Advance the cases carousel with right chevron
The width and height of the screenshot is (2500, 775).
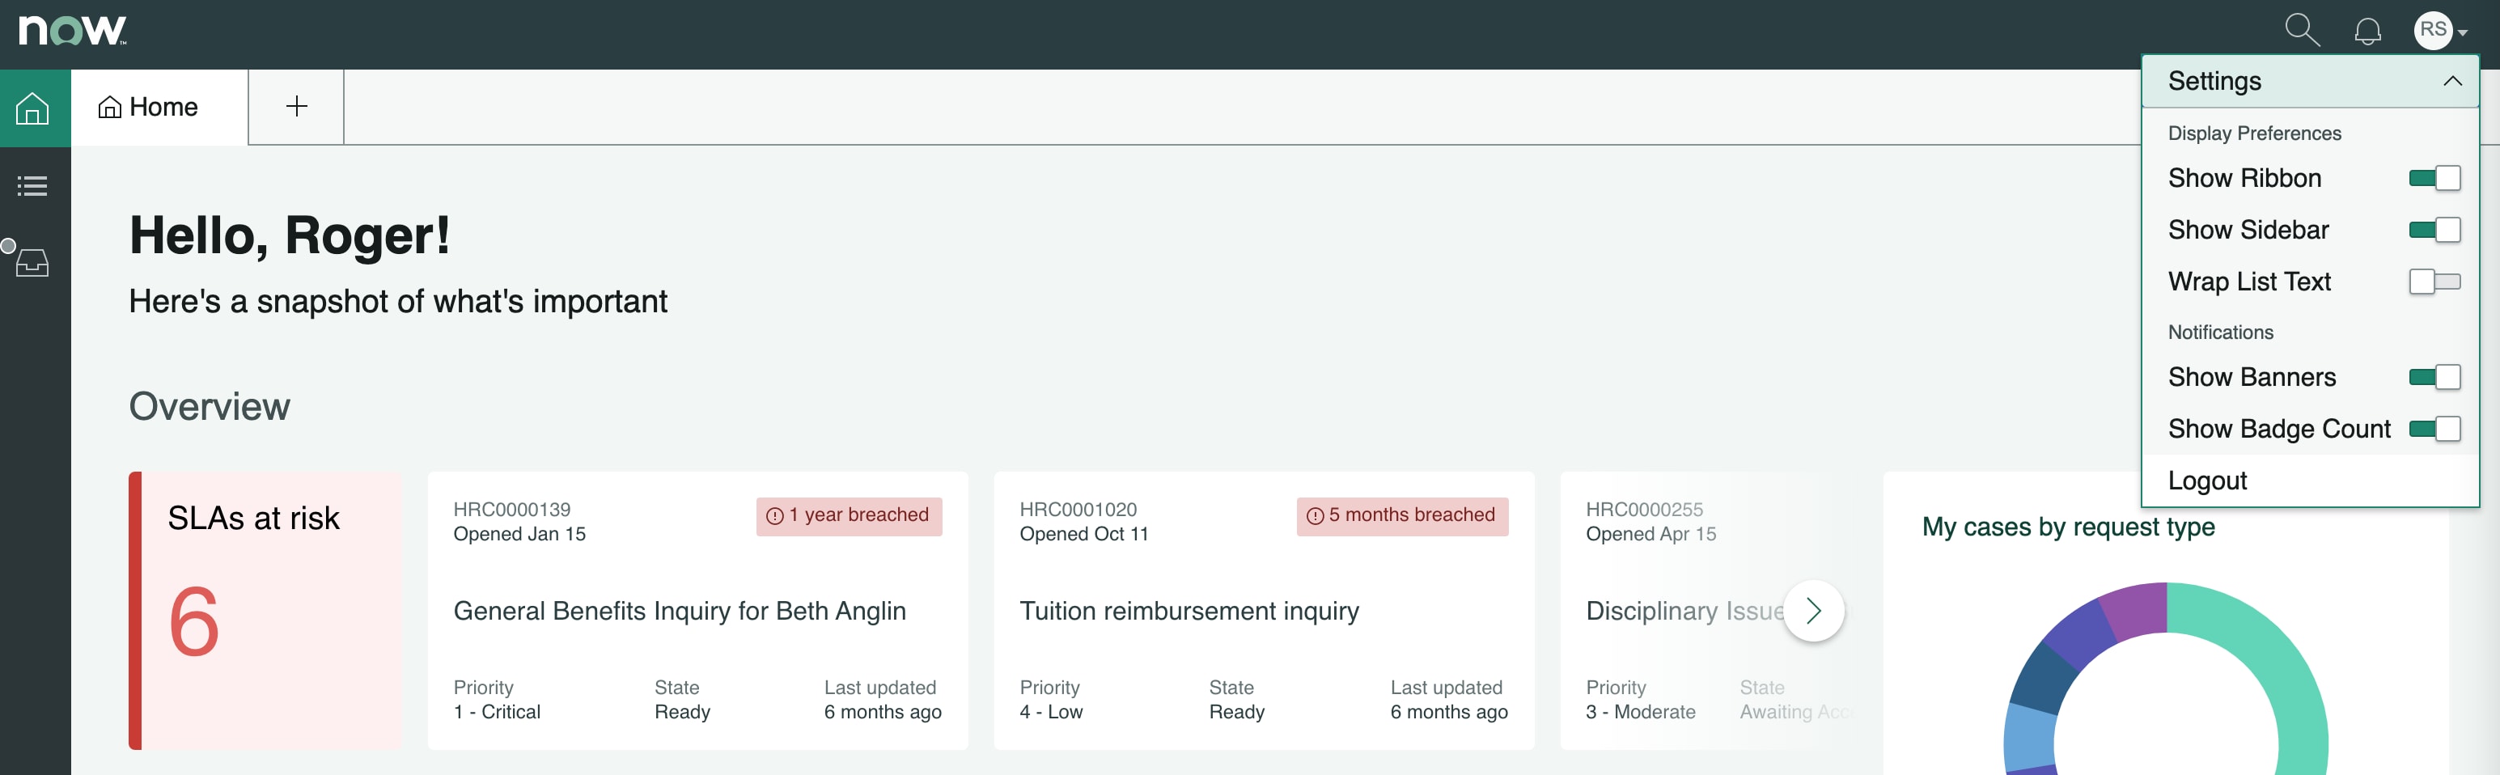click(x=1814, y=610)
